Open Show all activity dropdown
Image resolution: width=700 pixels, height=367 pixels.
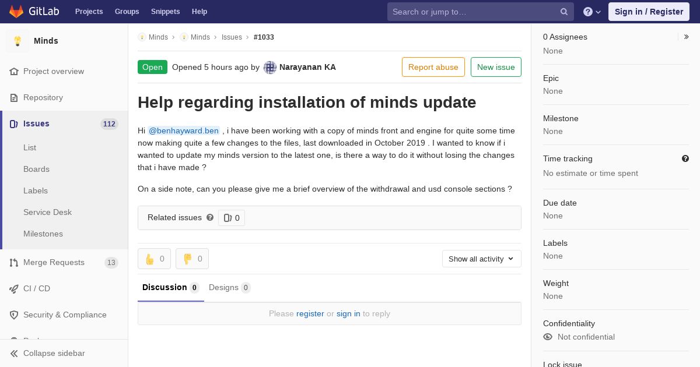pos(482,259)
